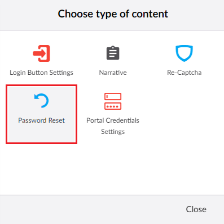Choose the blue Re-Captcha shield icon
This screenshot has width=224, height=224.
[x=185, y=53]
